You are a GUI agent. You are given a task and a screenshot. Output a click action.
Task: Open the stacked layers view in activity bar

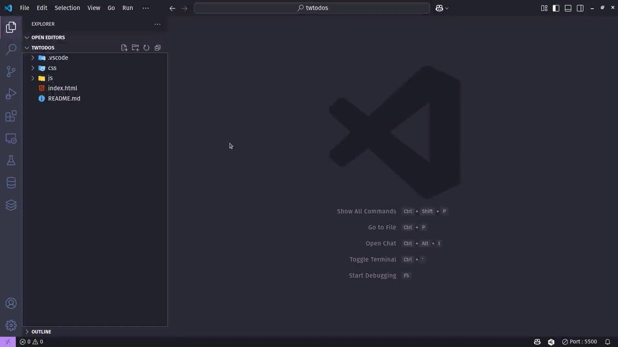[11, 205]
